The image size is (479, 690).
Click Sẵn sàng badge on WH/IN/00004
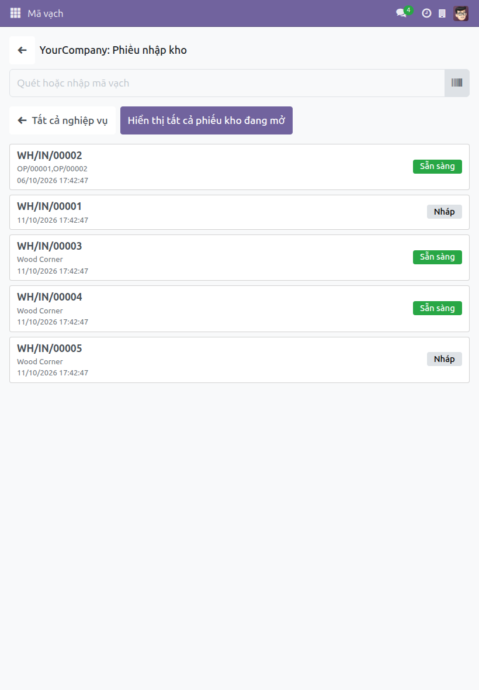click(438, 308)
